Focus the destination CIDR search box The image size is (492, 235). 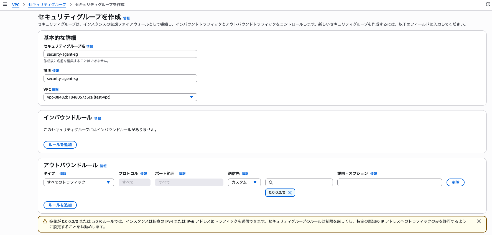pos(299,182)
